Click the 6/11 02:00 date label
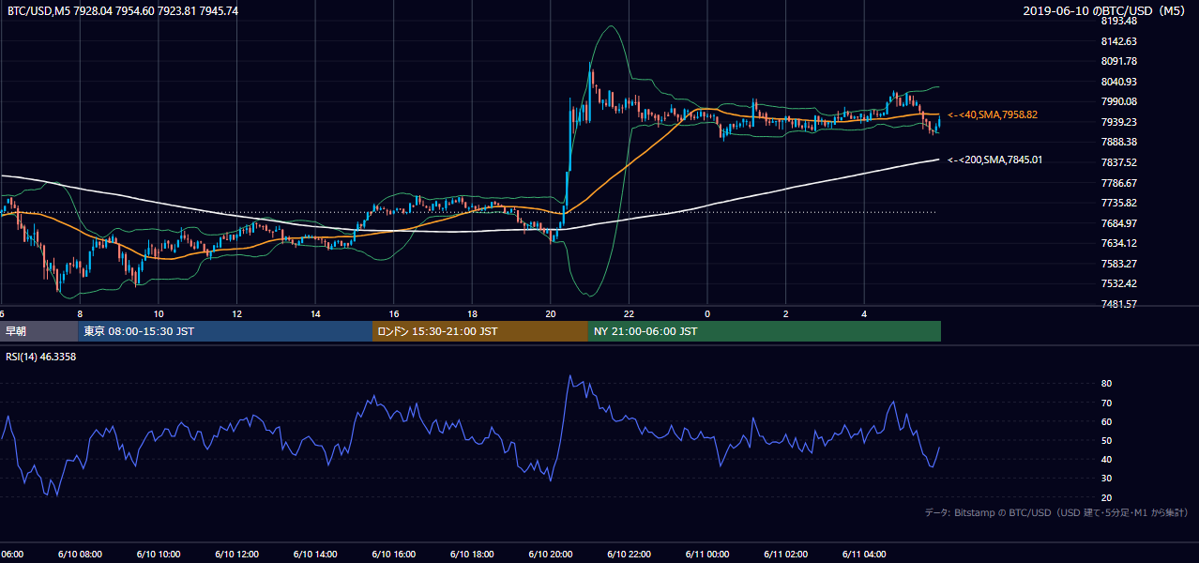 pyautogui.click(x=785, y=555)
